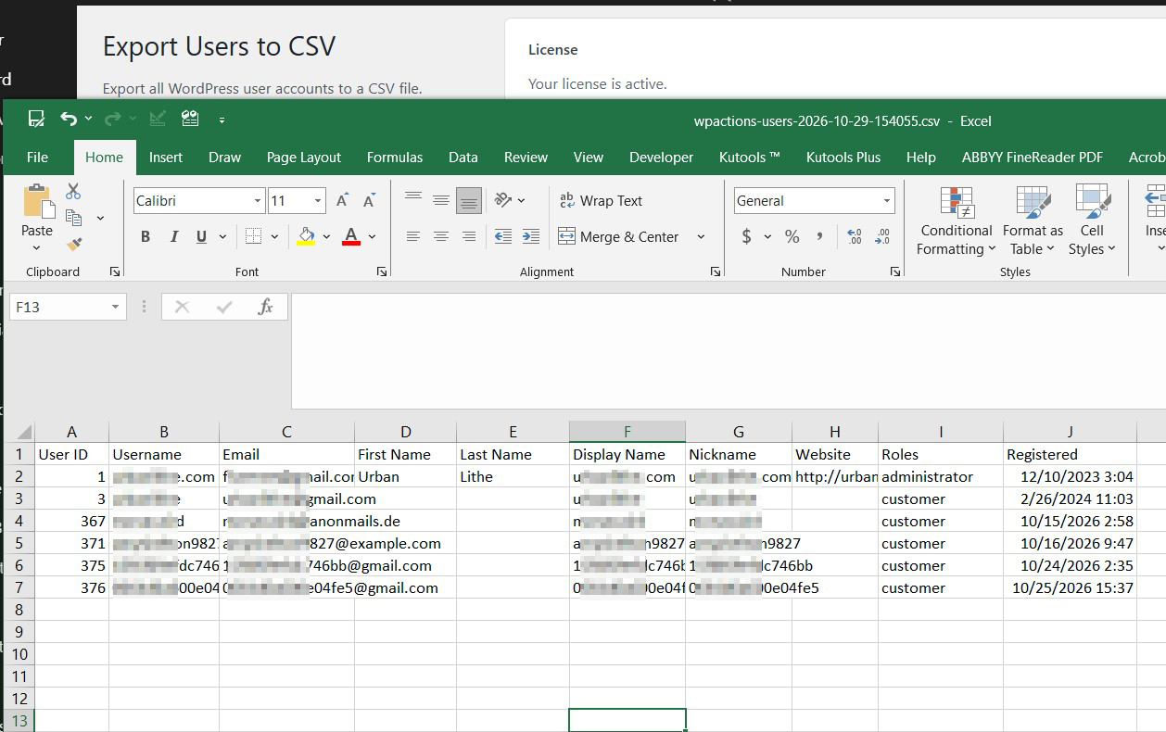1166x732 pixels.
Task: Click the Borders icon
Action: tap(253, 237)
